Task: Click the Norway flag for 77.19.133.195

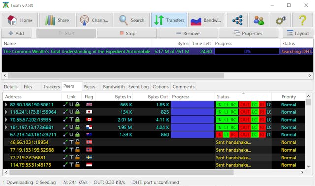Action: [x=89, y=150]
